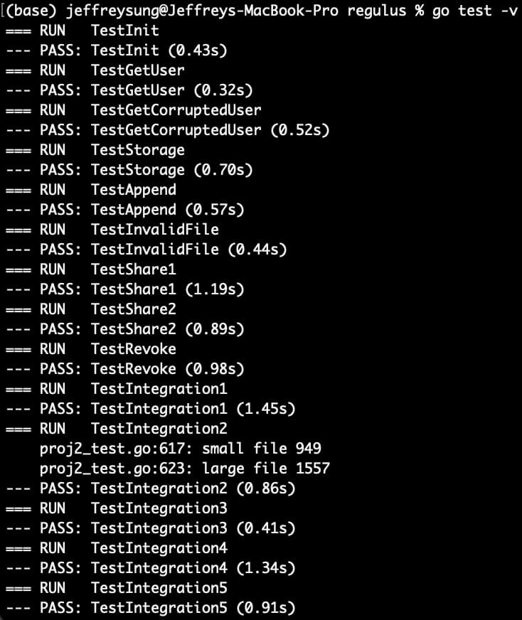The height and width of the screenshot is (620, 522).
Task: Click the PASS: TestStorage (0.70s) line
Action: point(129,170)
